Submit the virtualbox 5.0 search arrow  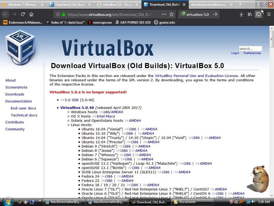[x=215, y=14]
